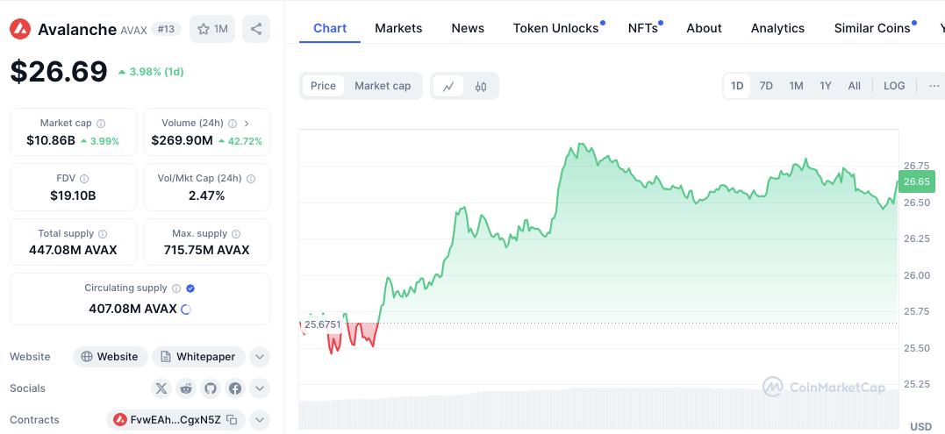Set chart range to 1D
Image resolution: width=945 pixels, height=434 pixels.
pos(737,86)
